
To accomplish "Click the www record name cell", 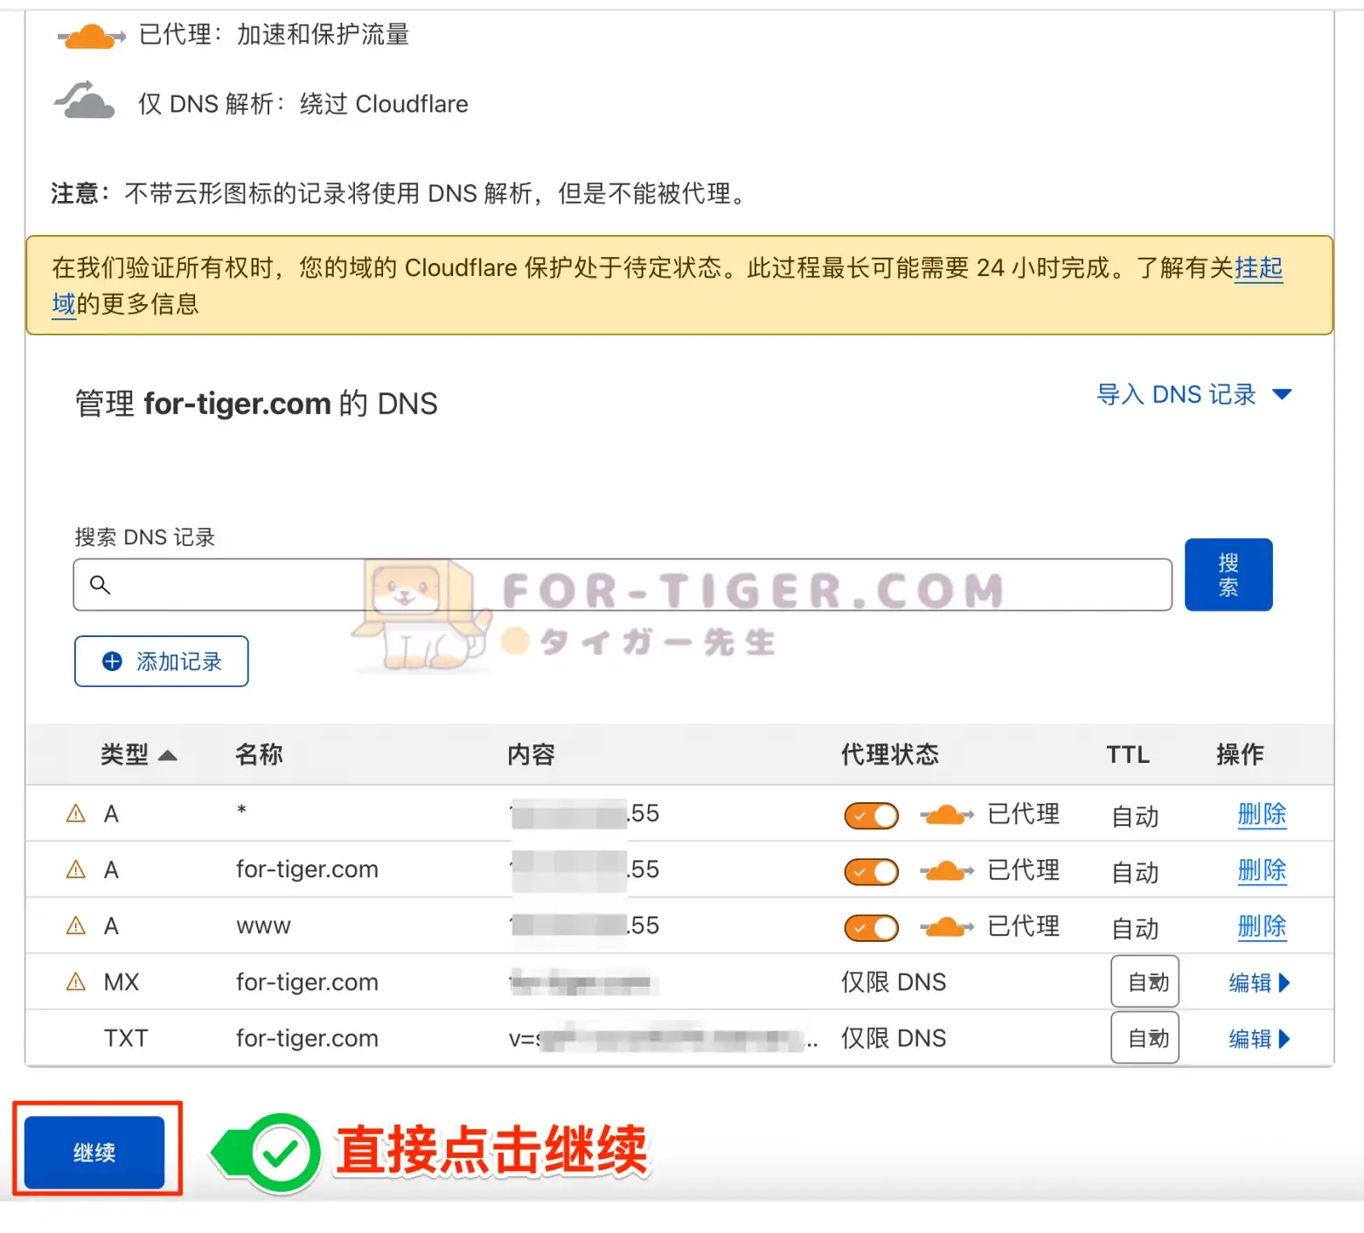I will 263,926.
